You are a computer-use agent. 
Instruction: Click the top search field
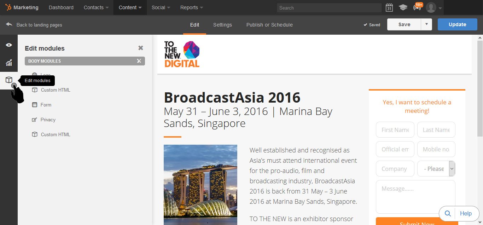329,7
